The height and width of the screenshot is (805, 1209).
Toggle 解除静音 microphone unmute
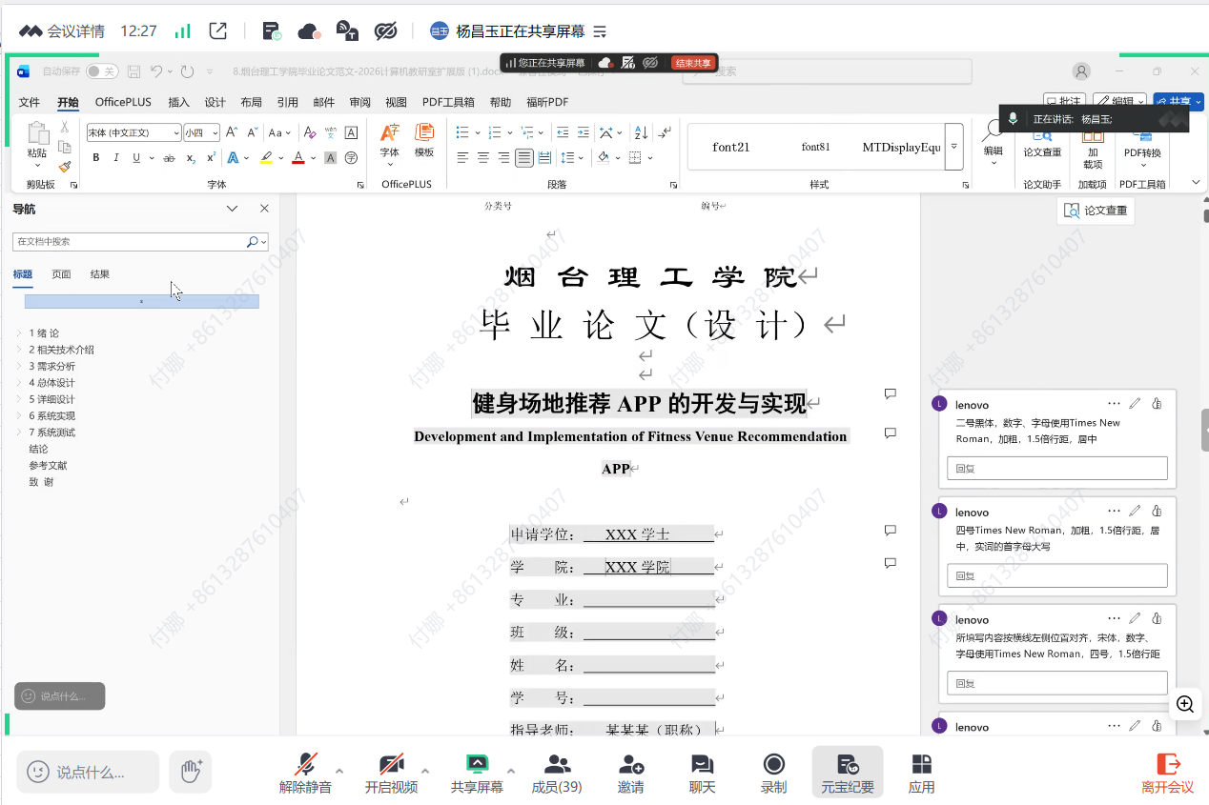coord(305,773)
